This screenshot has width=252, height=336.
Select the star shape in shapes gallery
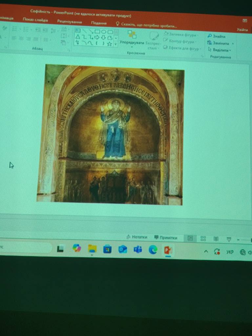click(x=110, y=44)
